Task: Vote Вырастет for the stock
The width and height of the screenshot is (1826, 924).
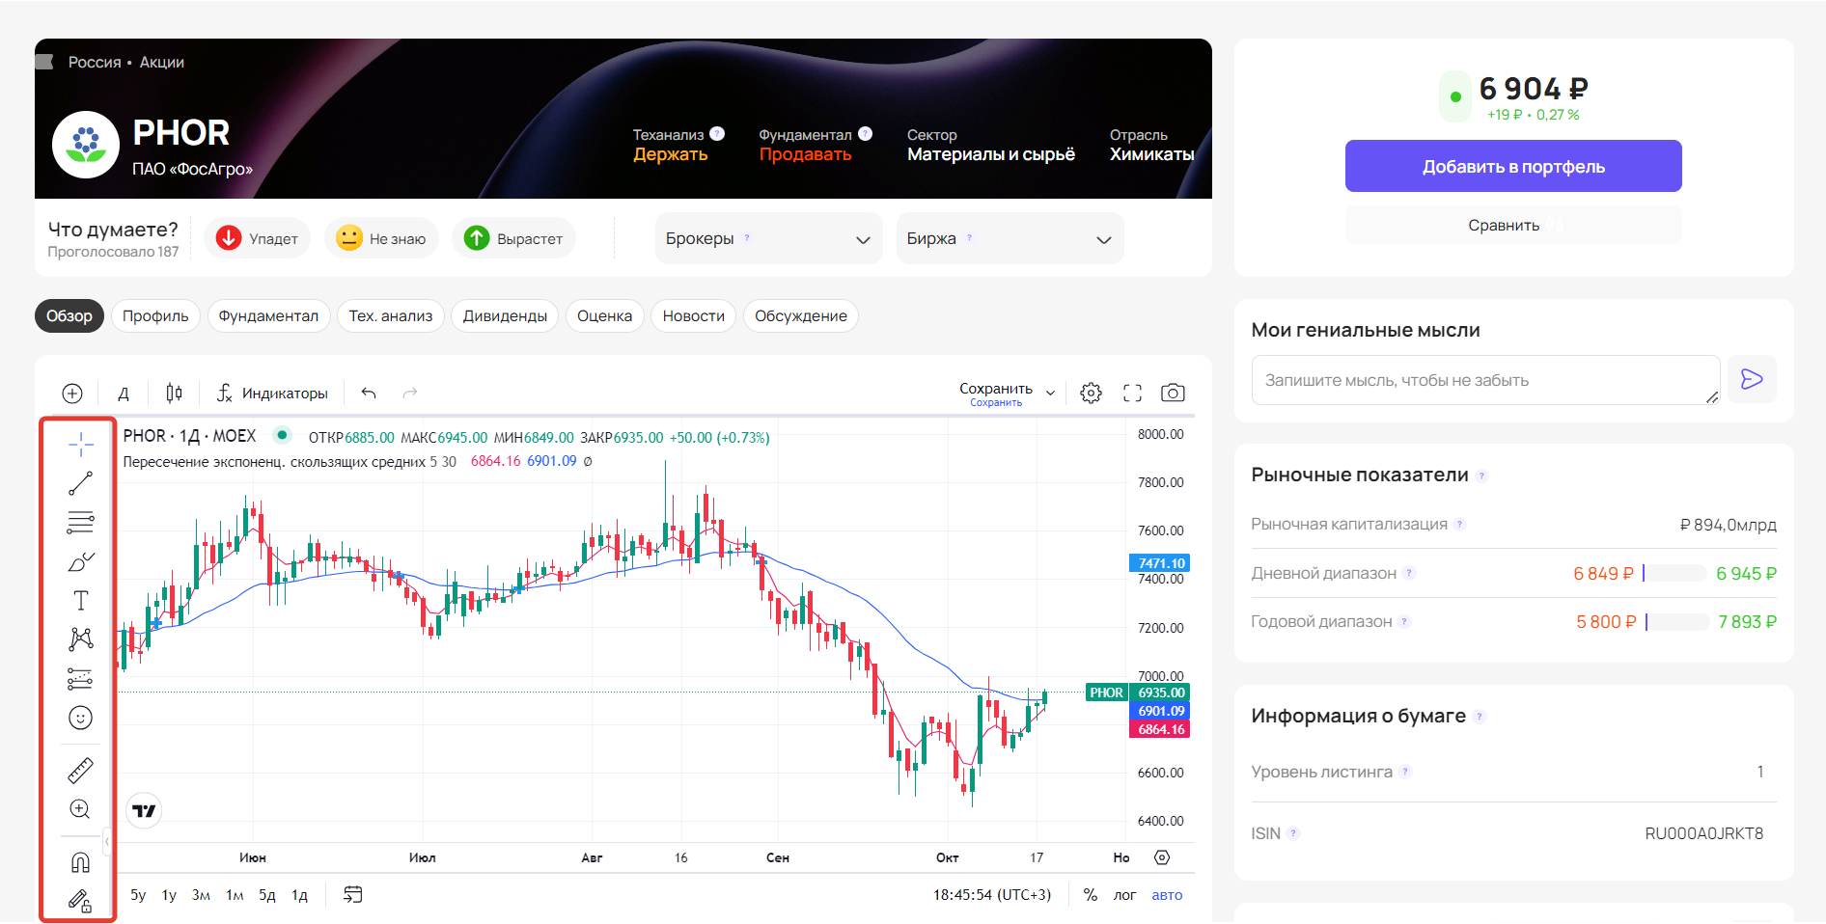Action: (513, 238)
